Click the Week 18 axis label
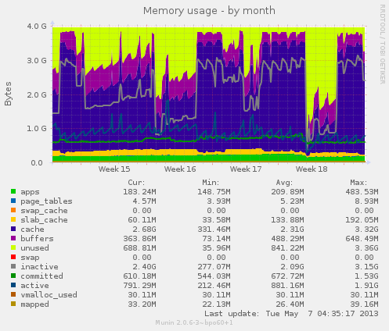The image size is (389, 331). tap(312, 169)
